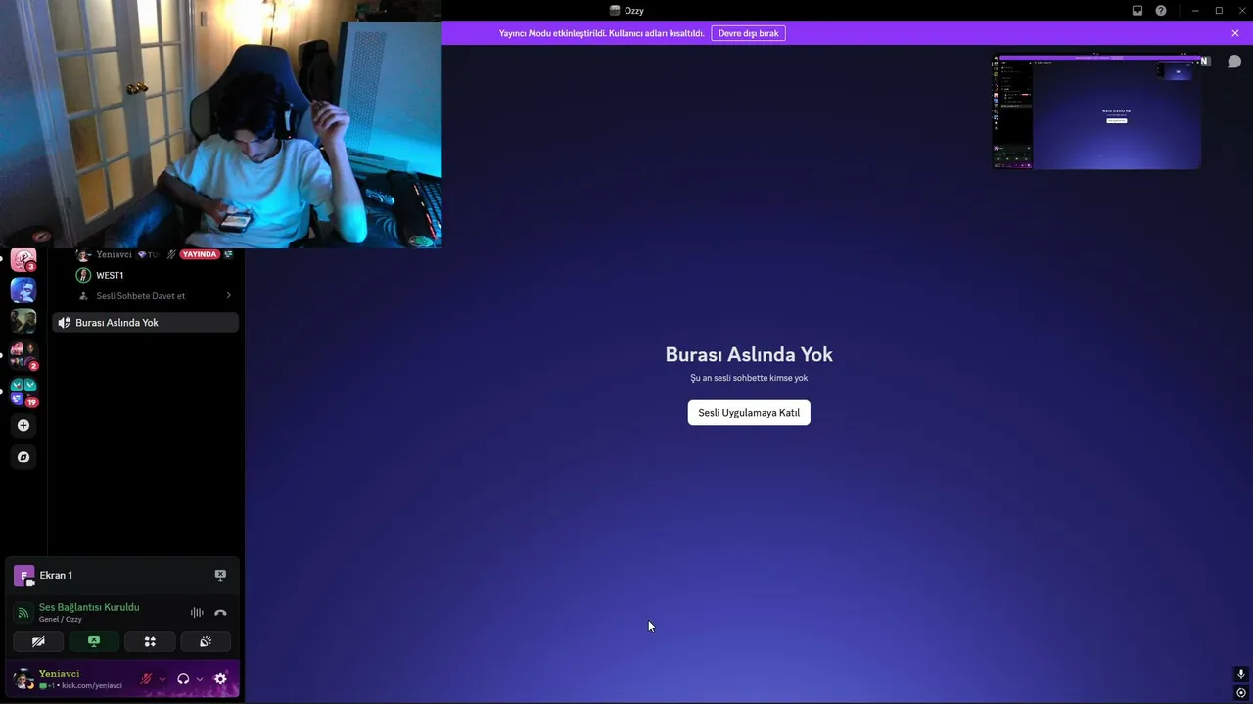Select Yeniavci participant in voice list
This screenshot has width=1253, height=704.
[x=114, y=255]
